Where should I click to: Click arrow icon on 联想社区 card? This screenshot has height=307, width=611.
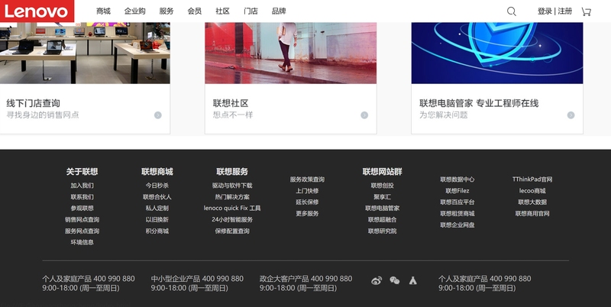pos(364,115)
